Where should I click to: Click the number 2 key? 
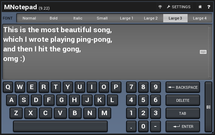tap(143, 113)
